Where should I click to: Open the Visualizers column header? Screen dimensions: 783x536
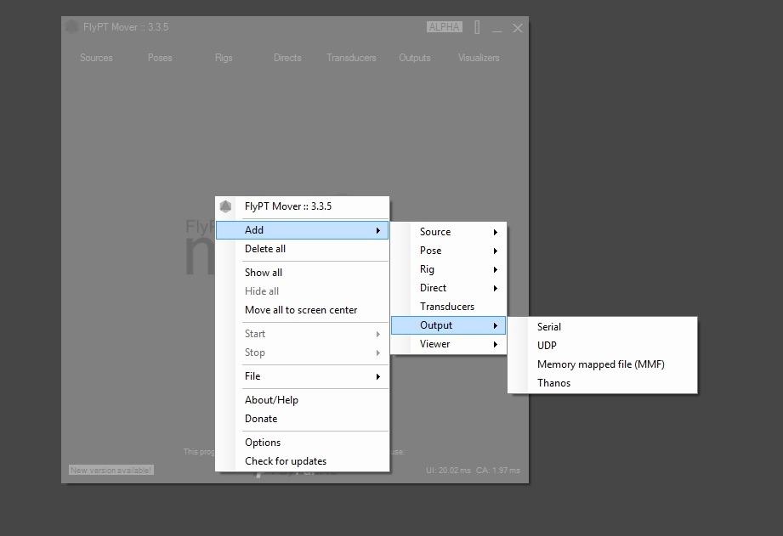point(479,58)
